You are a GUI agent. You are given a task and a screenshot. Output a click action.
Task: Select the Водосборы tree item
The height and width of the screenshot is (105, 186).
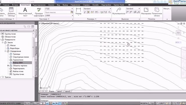[15, 48]
